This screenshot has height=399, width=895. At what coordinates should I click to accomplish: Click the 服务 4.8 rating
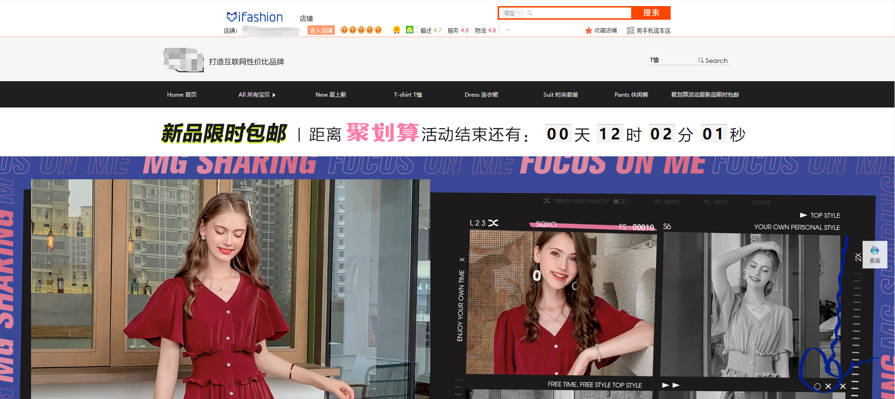click(458, 31)
